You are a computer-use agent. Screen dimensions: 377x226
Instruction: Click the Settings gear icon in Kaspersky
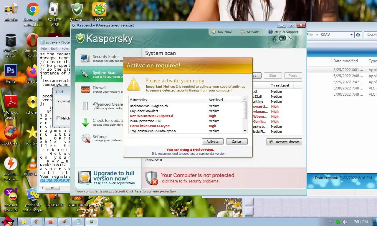(x=86, y=138)
